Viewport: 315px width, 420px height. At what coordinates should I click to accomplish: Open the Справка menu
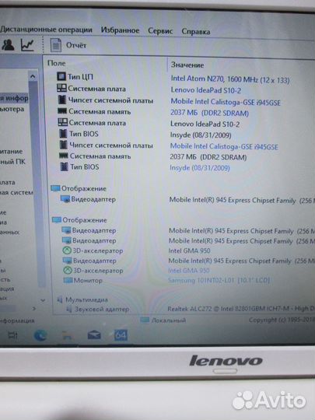point(195,32)
